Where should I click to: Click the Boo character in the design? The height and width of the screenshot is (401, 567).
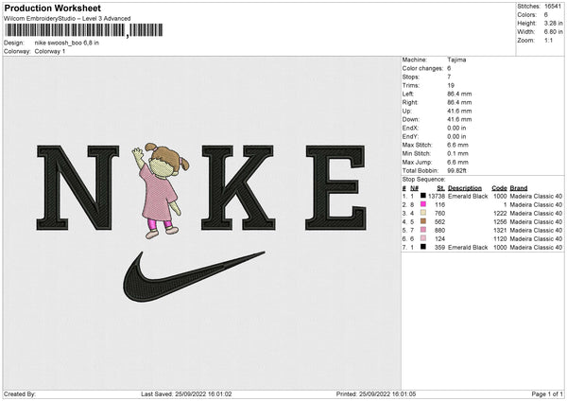point(161,191)
